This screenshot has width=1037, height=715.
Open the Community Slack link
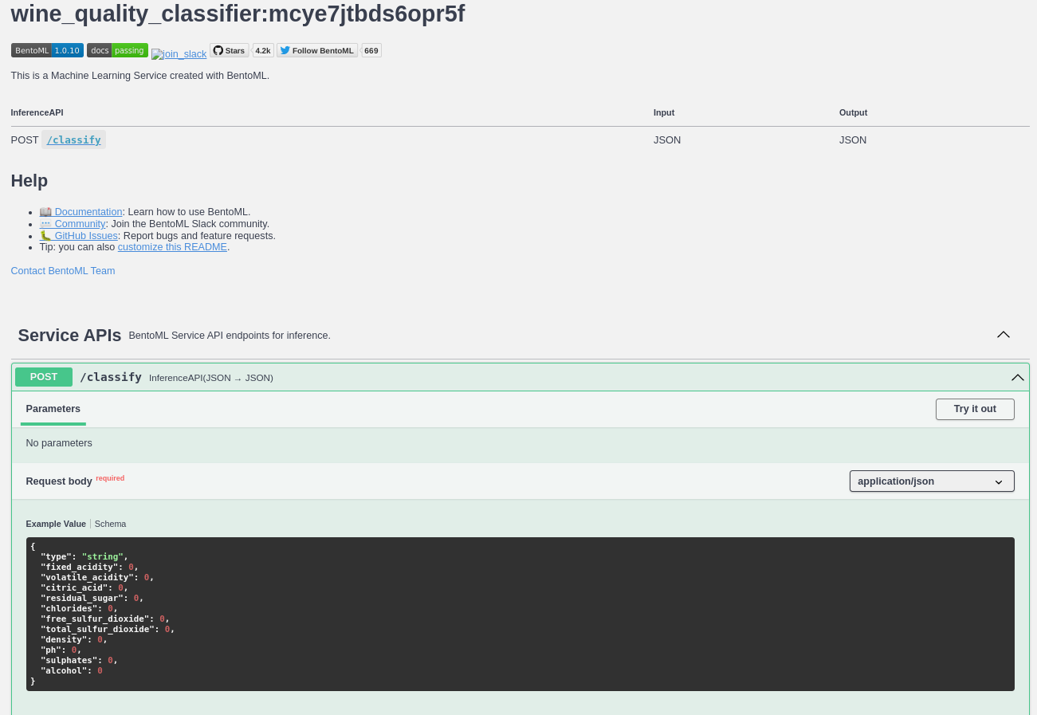pyautogui.click(x=73, y=224)
